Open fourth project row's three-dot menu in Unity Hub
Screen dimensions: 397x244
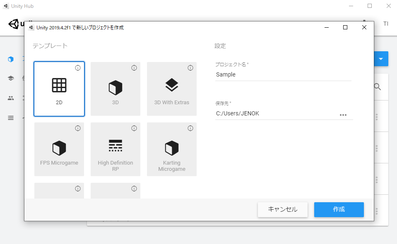(377, 211)
